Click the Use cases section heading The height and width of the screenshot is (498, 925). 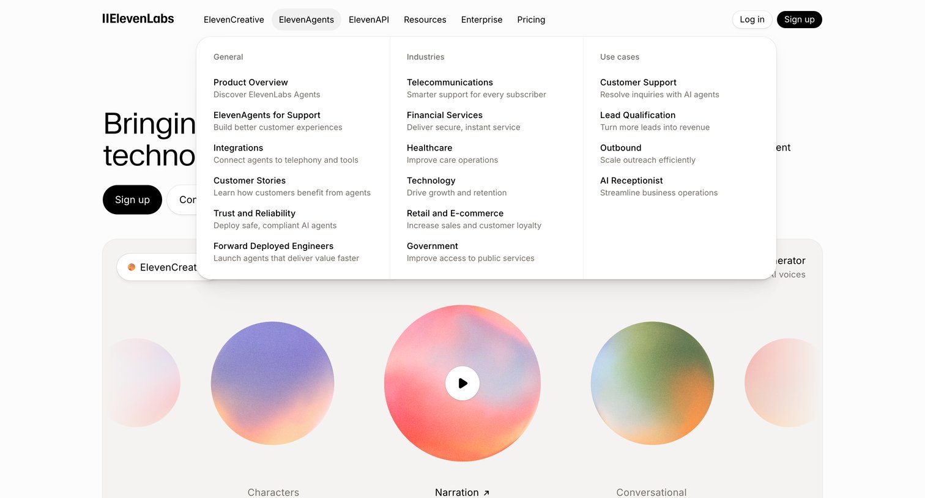click(x=620, y=57)
